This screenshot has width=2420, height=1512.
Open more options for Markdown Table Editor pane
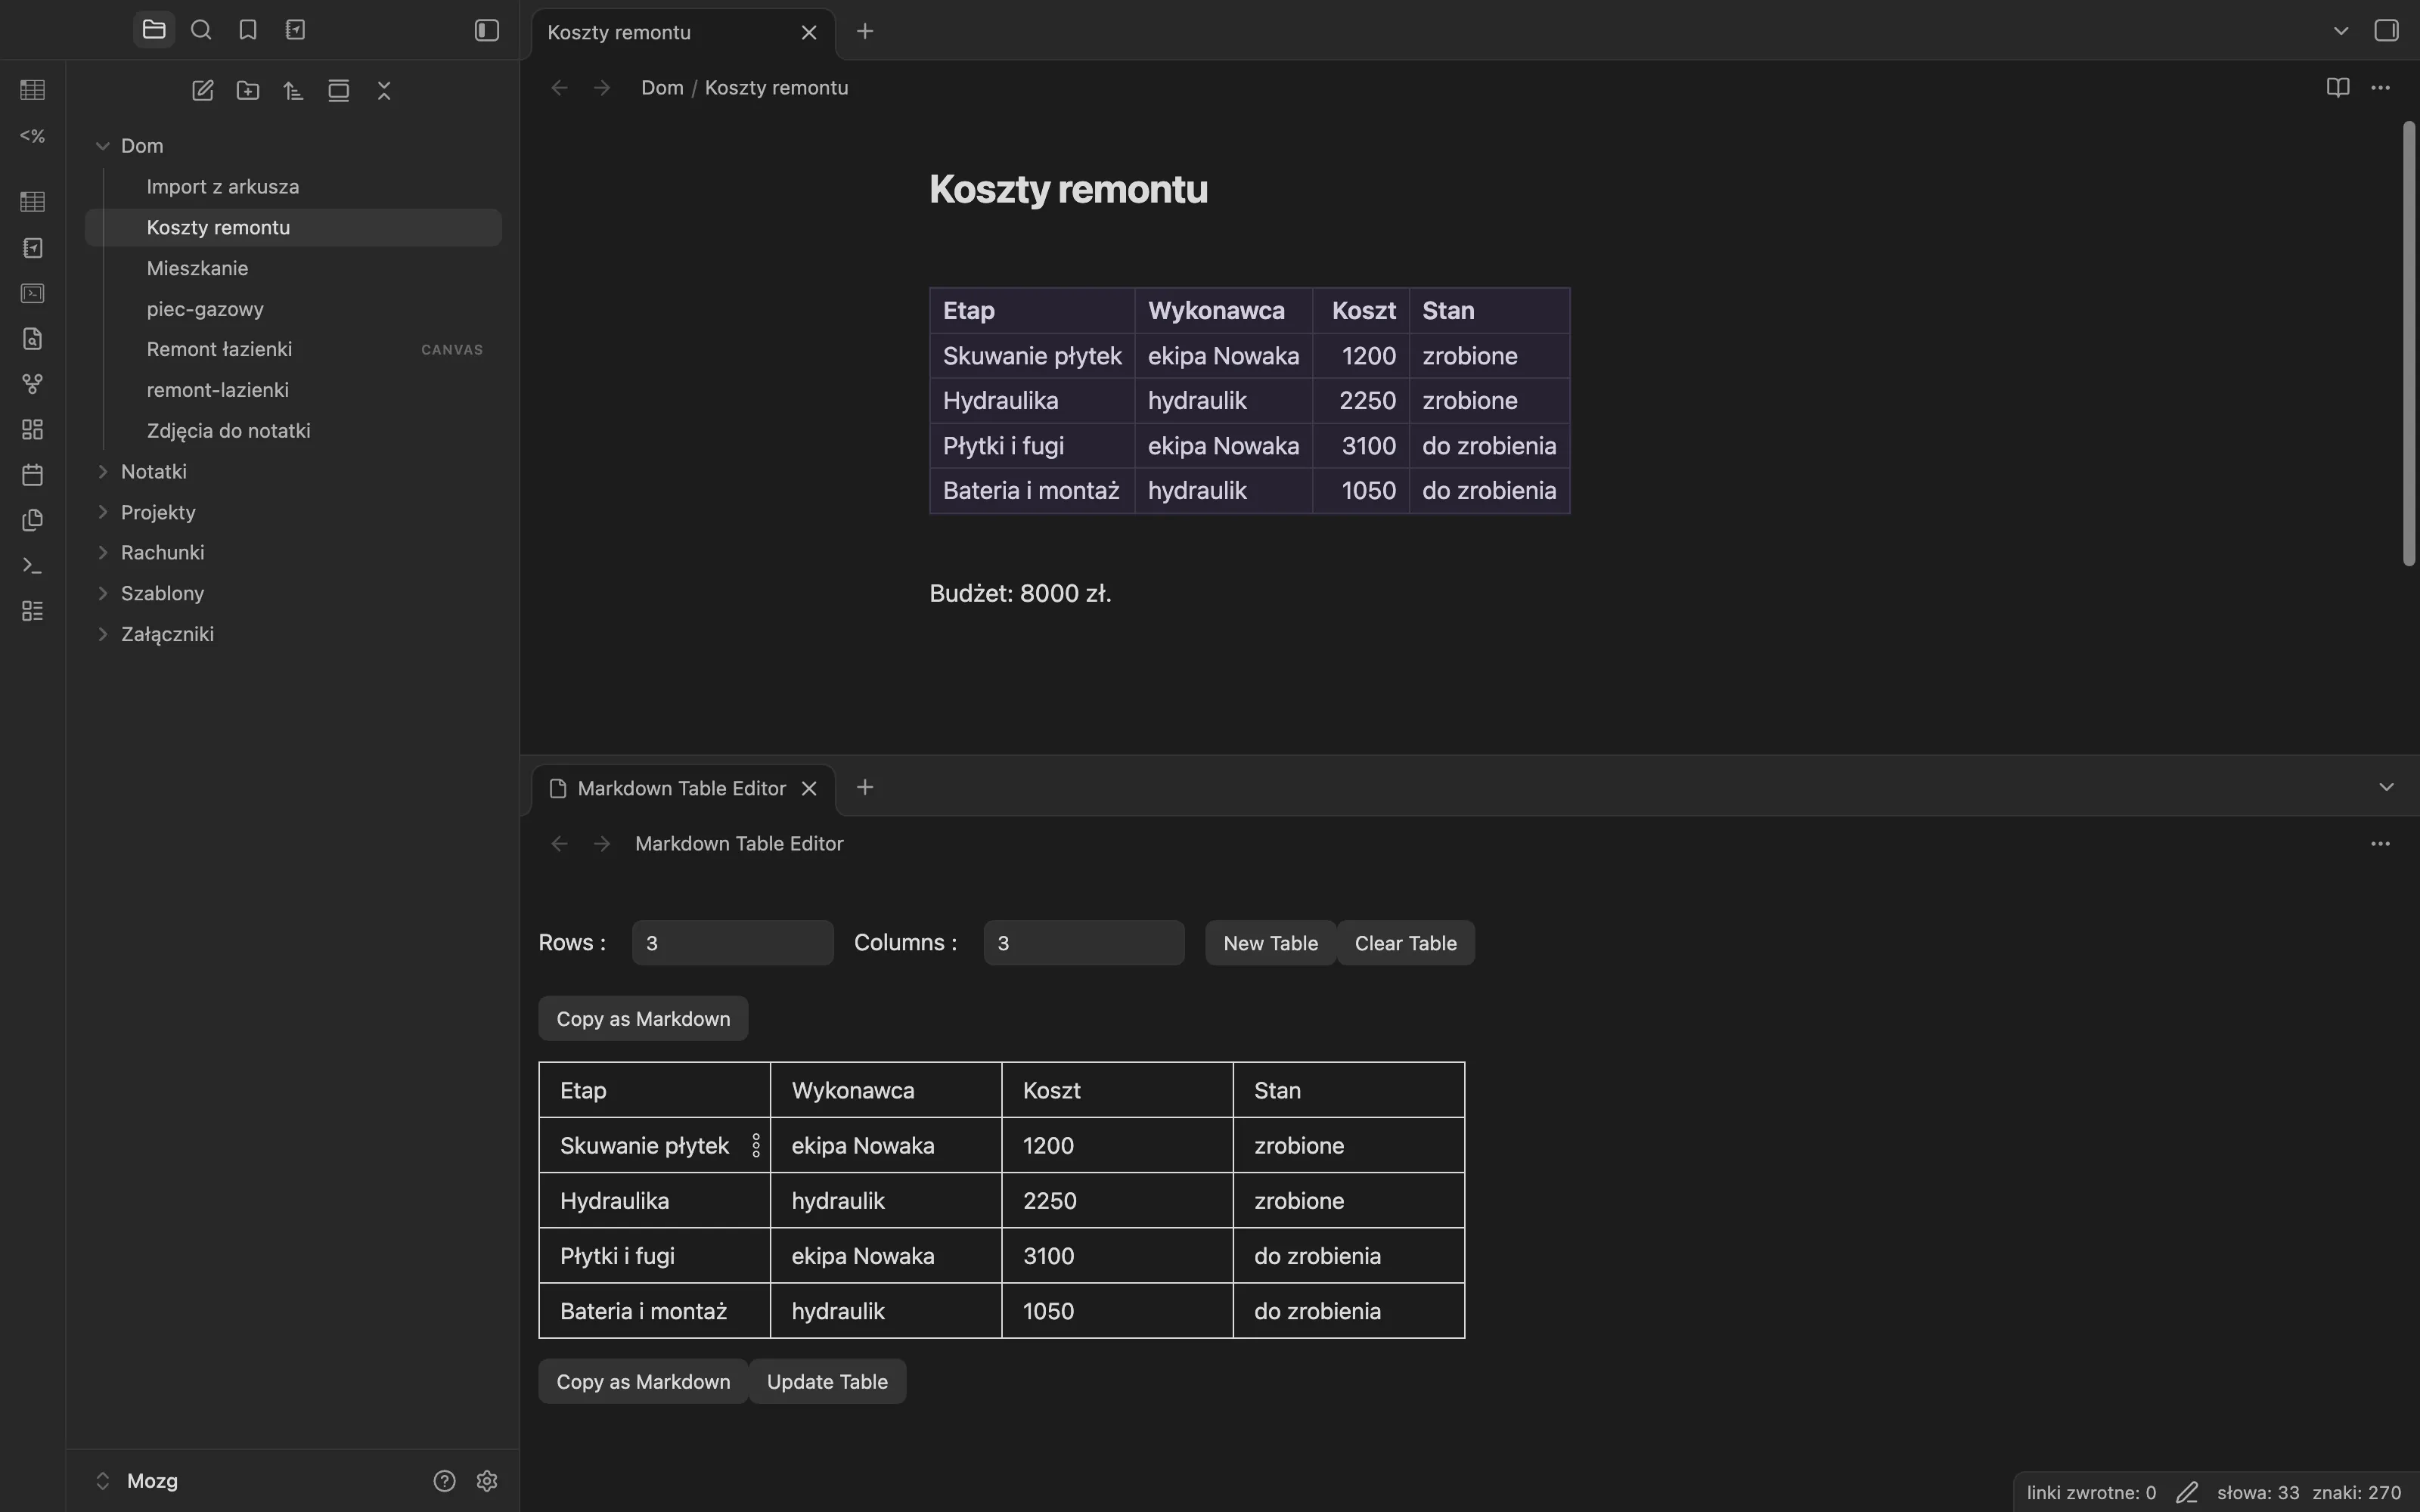tap(2381, 844)
